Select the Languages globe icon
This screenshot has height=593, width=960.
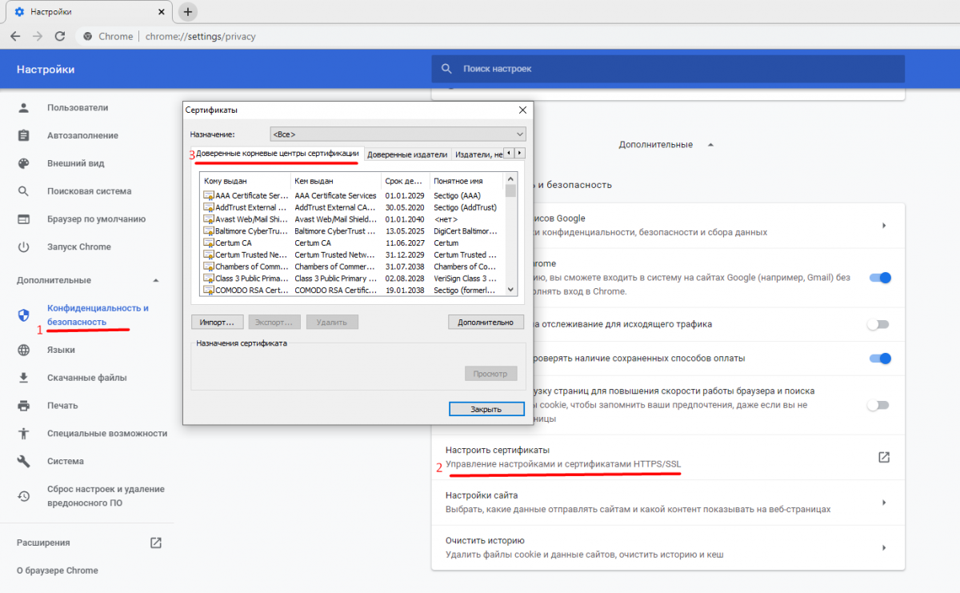(24, 350)
